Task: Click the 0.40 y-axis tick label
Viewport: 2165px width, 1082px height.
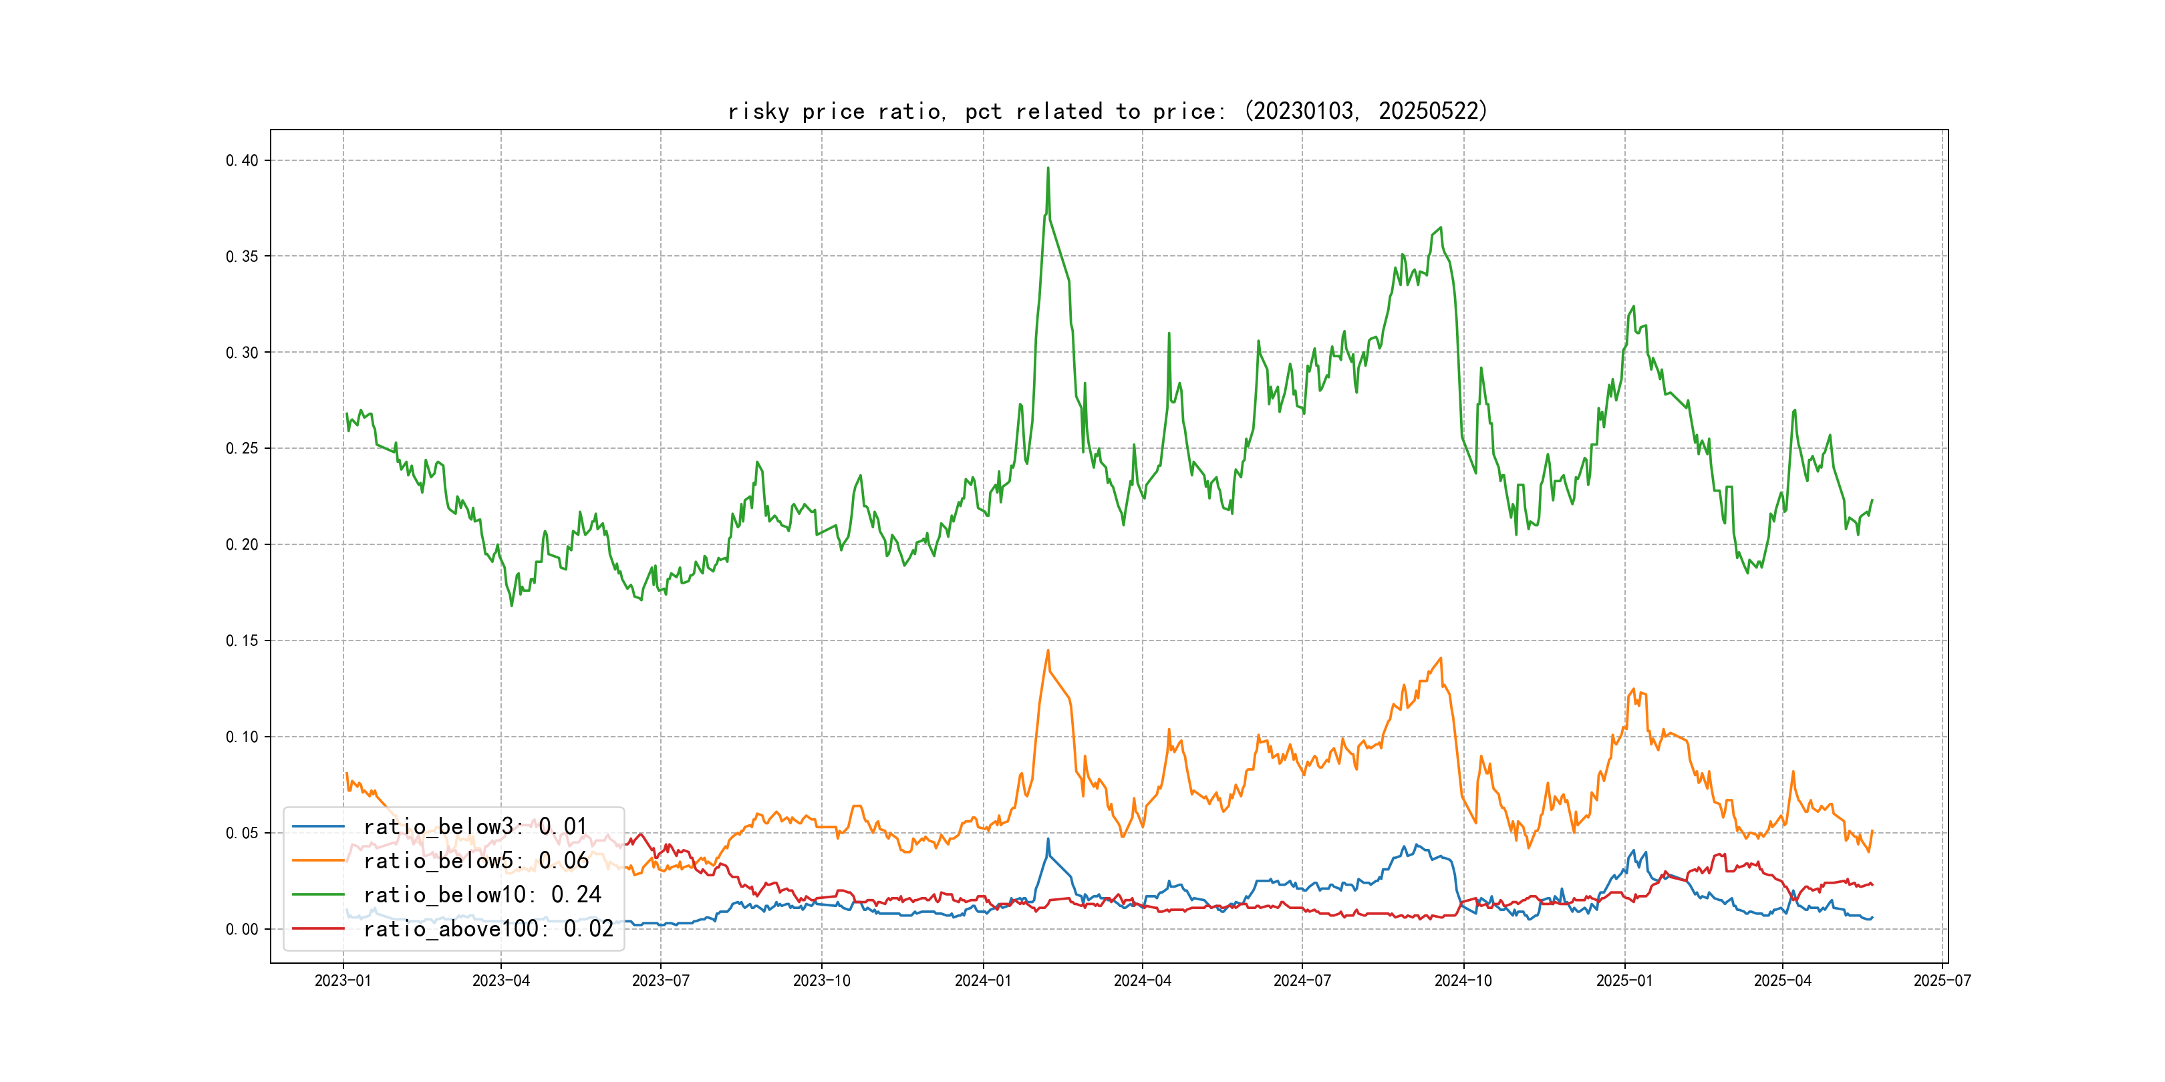Action: coord(241,160)
